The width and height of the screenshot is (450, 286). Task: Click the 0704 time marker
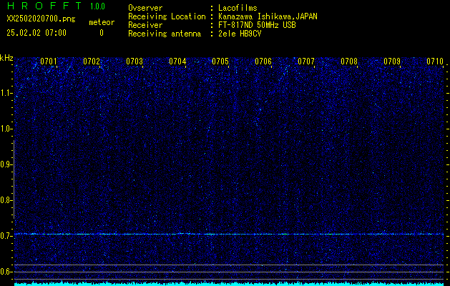177,61
